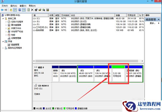
Task: Click the Properties toolbar icon
Action: pos(36,10)
